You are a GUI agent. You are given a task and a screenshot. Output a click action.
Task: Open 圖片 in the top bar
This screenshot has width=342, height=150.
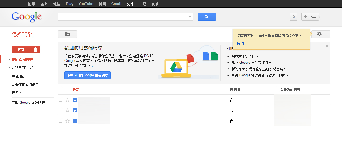[x=44, y=4]
